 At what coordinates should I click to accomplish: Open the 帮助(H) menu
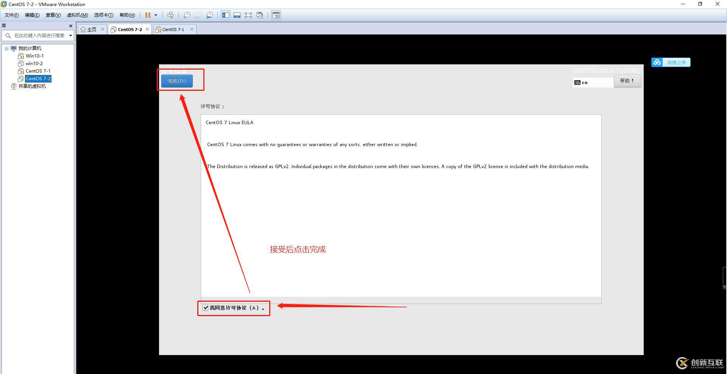[127, 15]
